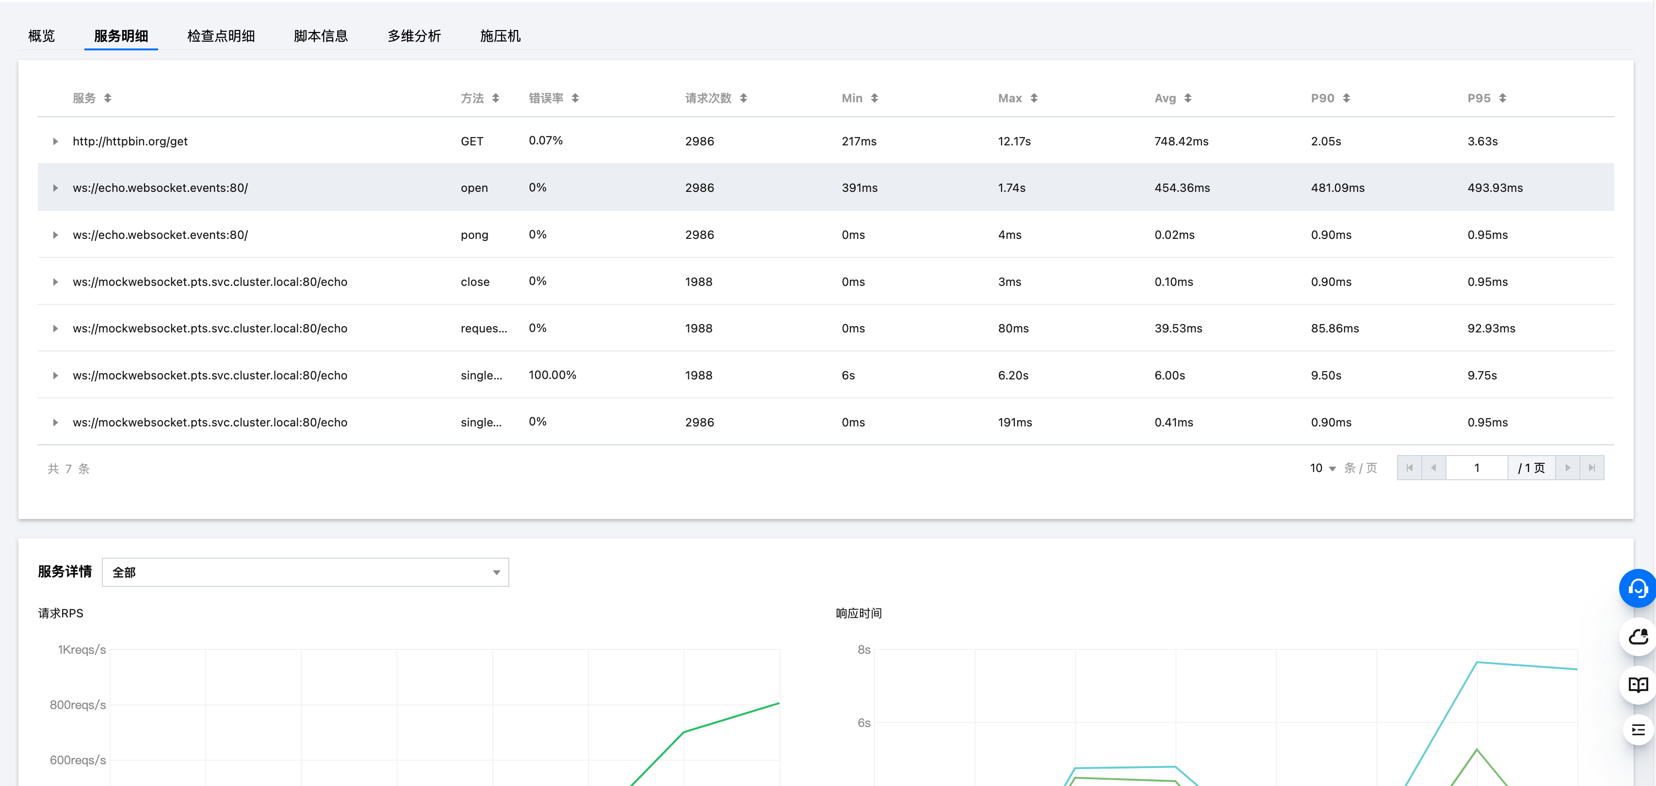Open the customer support headset icon

[1638, 588]
